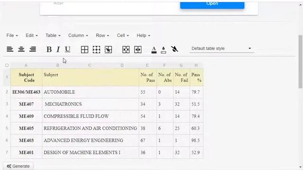Click the vertical page scrollbar thumb

coord(300,61)
